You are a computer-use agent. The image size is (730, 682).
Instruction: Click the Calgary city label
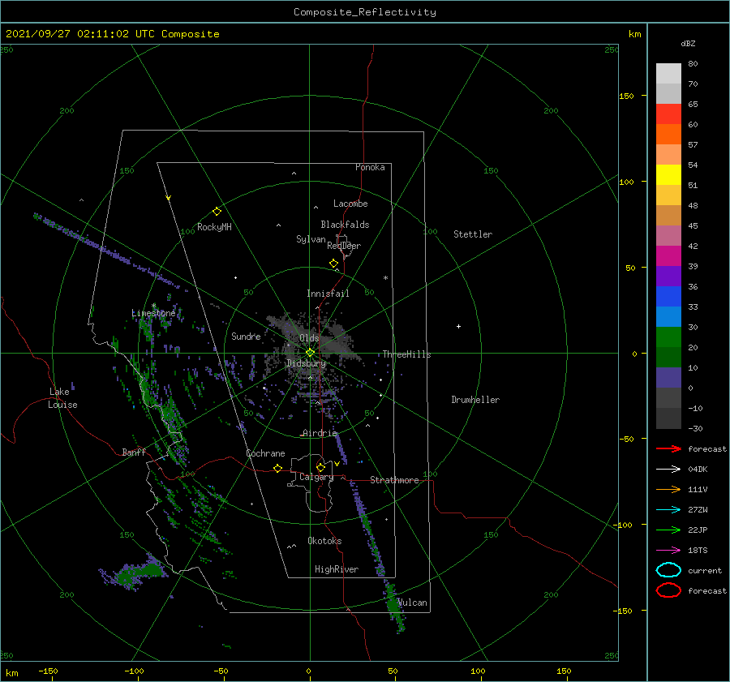tap(316, 477)
